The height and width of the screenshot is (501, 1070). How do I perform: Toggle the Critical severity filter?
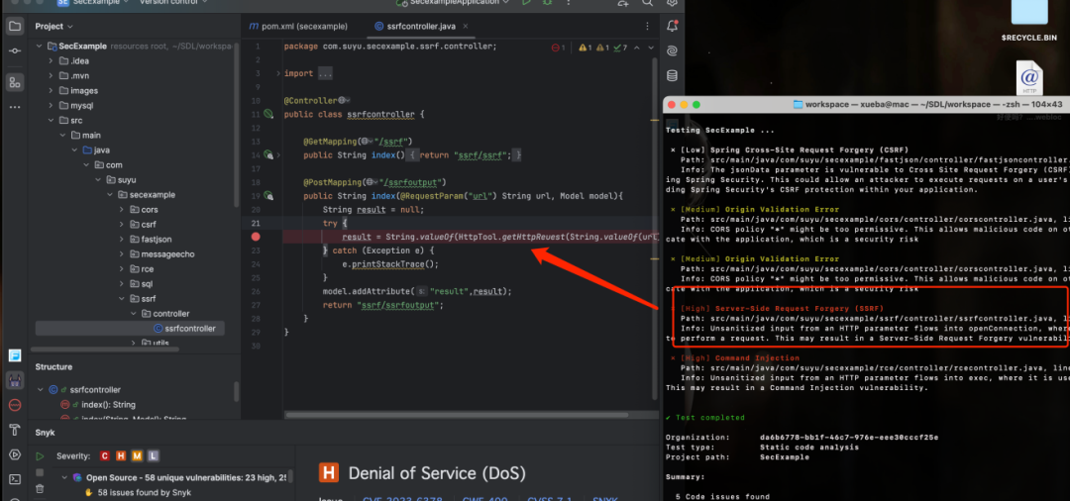104,455
